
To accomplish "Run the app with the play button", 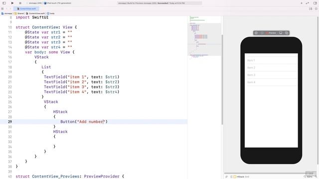I will click(x=12, y=3).
